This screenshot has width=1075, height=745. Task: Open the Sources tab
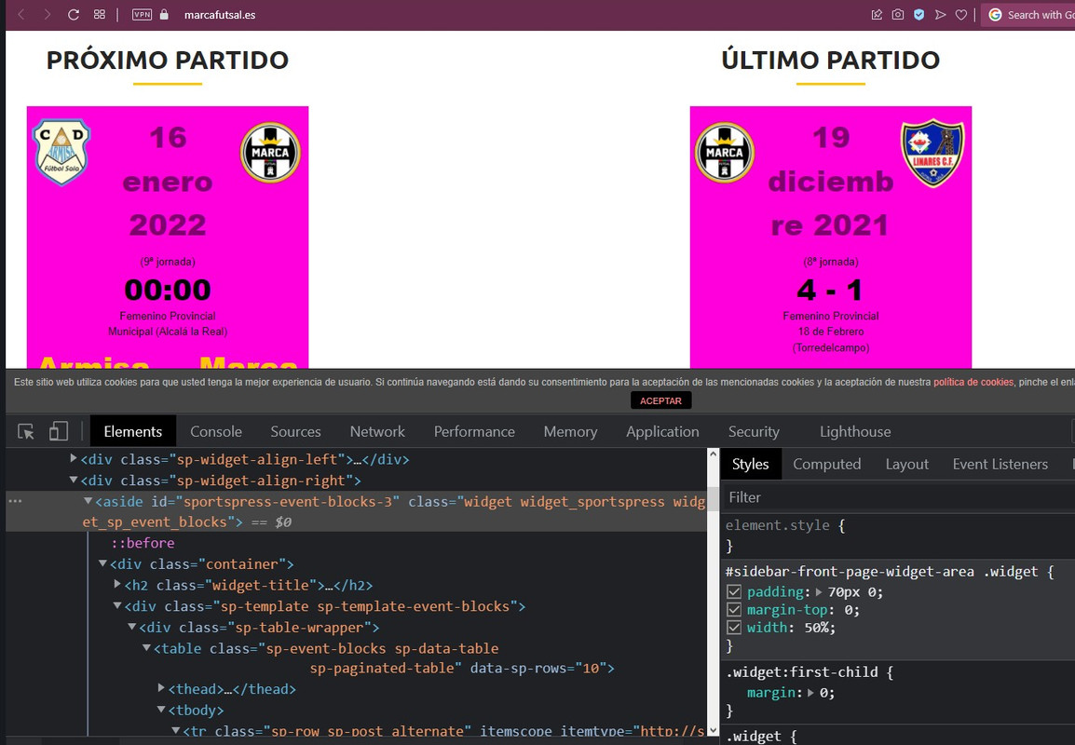tap(295, 431)
